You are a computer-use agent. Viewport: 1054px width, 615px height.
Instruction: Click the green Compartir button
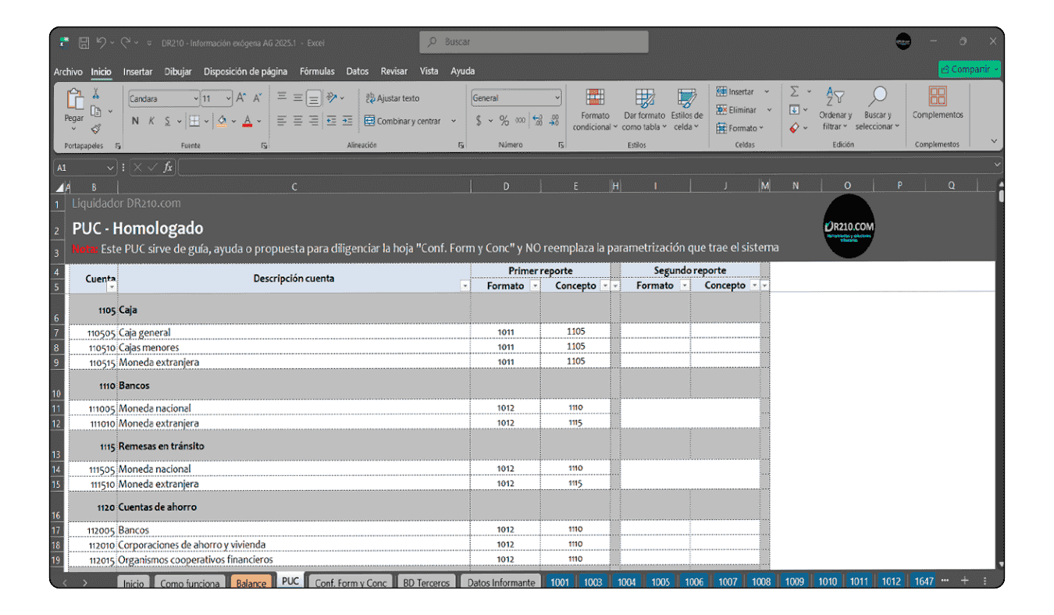coord(969,69)
